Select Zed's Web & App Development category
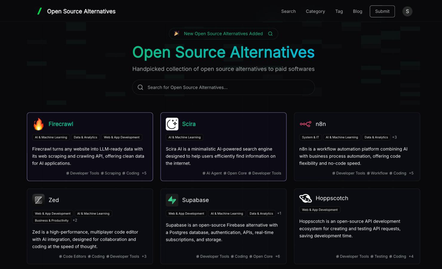442x269 pixels. (53, 213)
